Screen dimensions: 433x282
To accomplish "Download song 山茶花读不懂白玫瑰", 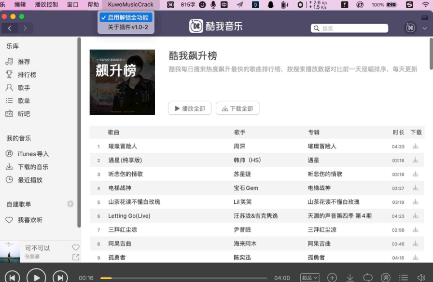I will pos(415,202).
